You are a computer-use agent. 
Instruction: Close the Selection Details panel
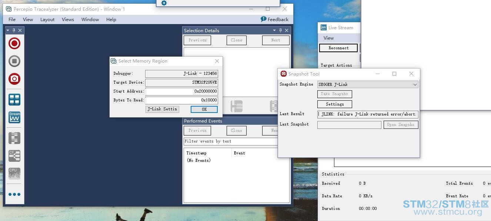pos(287,30)
